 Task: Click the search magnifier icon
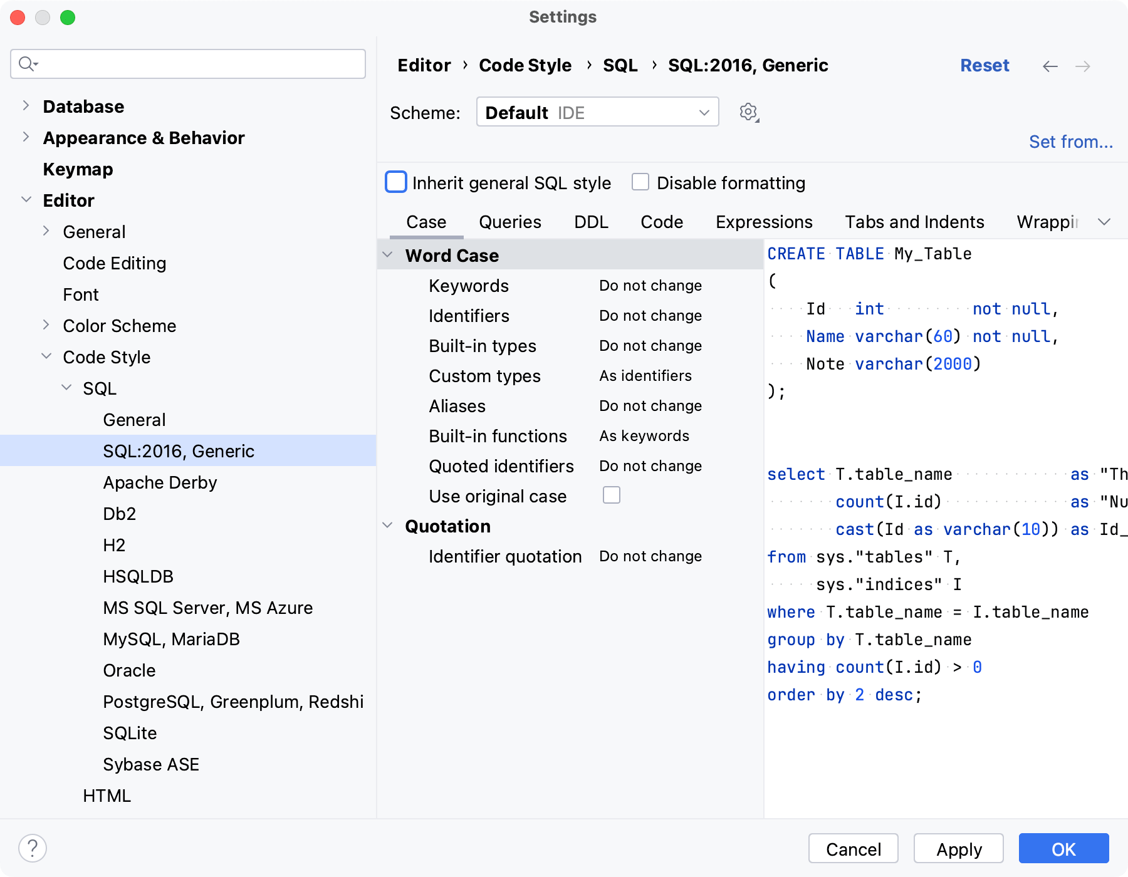(28, 64)
